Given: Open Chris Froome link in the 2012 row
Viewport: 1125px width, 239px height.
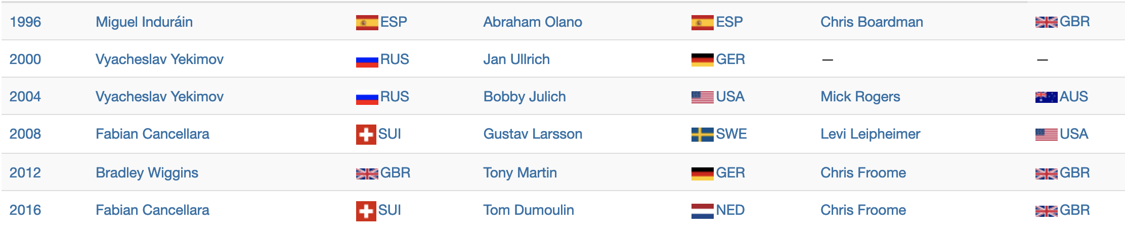Looking at the screenshot, I should [863, 173].
